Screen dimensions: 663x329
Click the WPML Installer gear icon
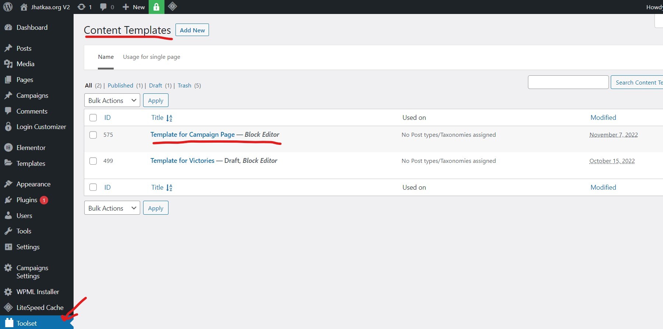click(x=8, y=292)
